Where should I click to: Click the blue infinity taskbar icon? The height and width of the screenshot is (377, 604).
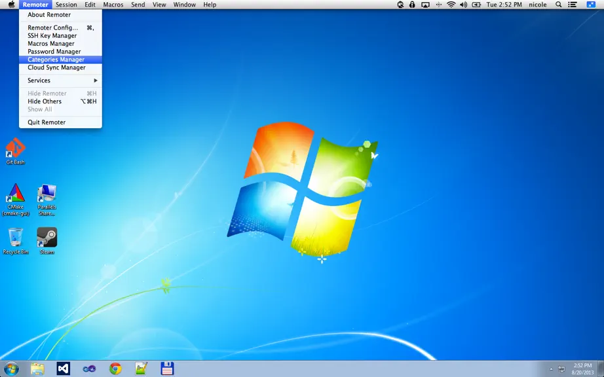[89, 369]
